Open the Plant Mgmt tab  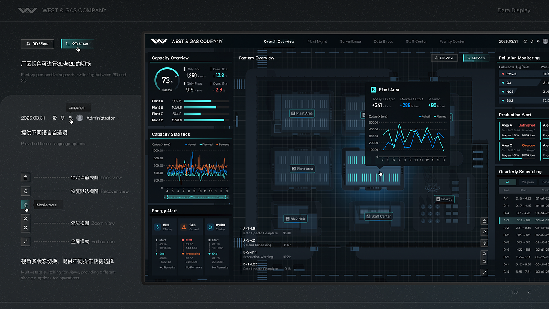[317, 42]
